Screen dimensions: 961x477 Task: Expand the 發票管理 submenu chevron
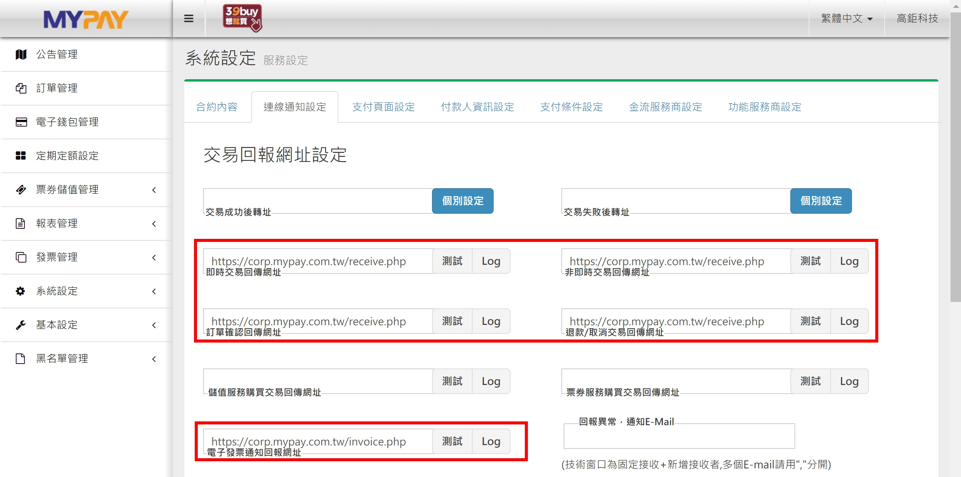(x=154, y=258)
